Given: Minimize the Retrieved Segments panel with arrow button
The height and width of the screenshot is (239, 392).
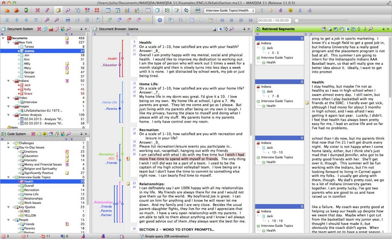Looking at the screenshot, I should (x=384, y=29).
